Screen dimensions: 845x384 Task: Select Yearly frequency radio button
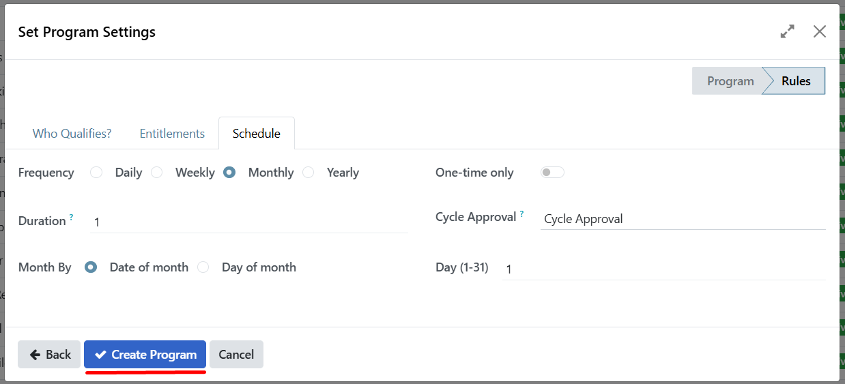point(309,173)
